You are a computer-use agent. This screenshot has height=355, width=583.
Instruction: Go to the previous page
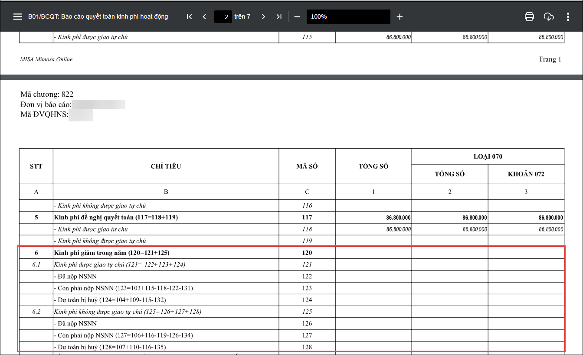tap(204, 16)
